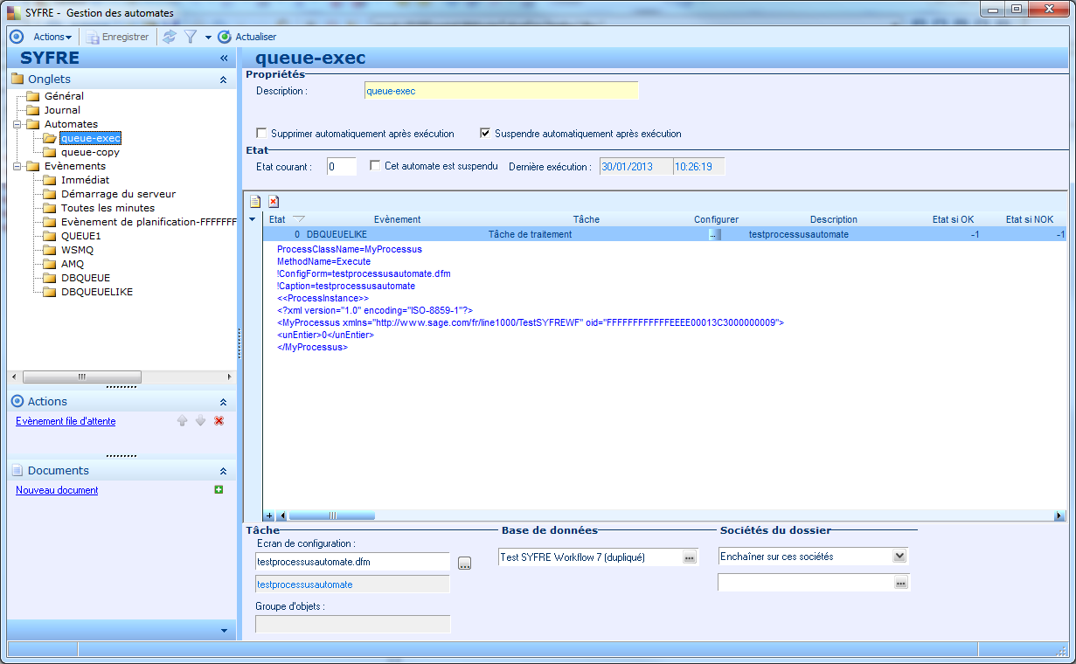
Task: Open the Base de données ellipsis button
Action: 690,557
